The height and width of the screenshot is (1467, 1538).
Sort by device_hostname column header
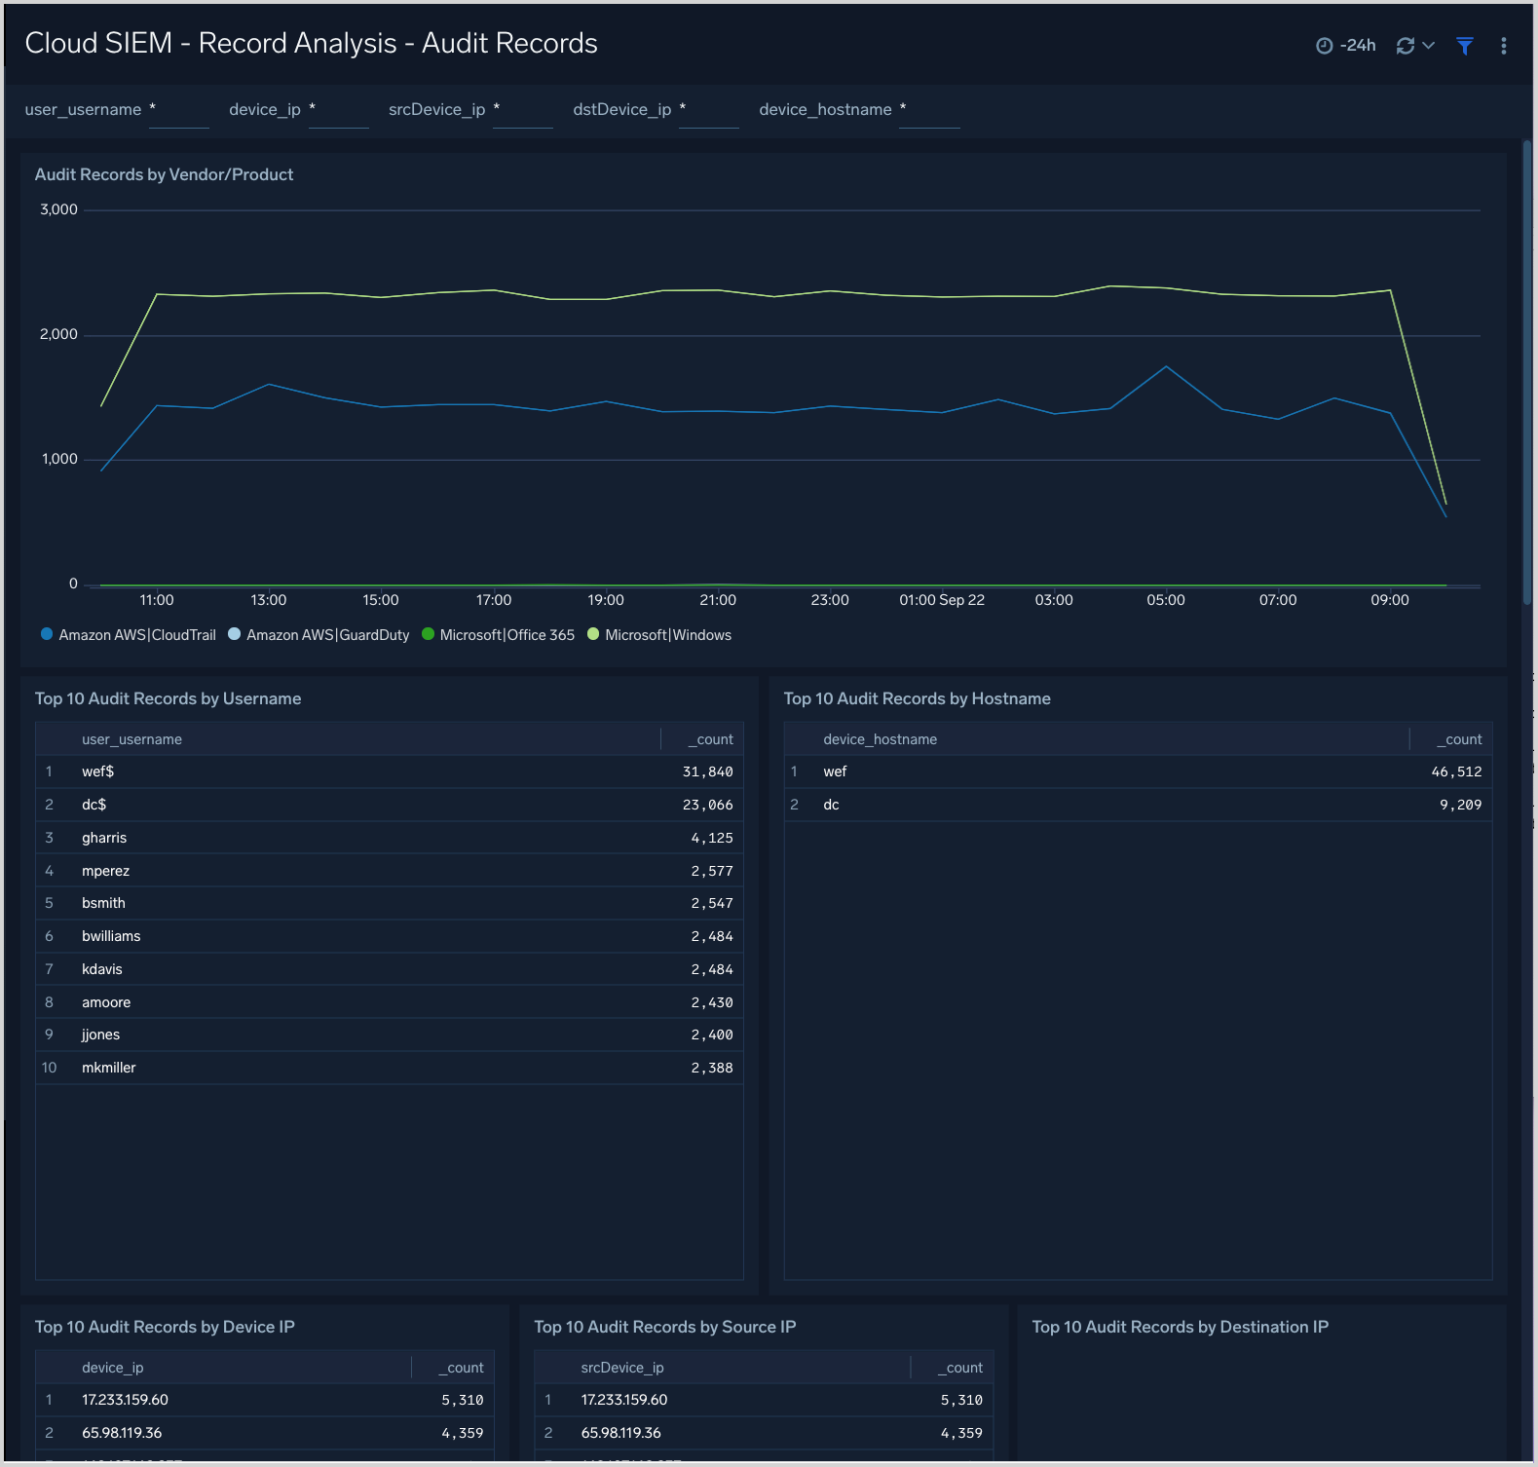(x=880, y=739)
